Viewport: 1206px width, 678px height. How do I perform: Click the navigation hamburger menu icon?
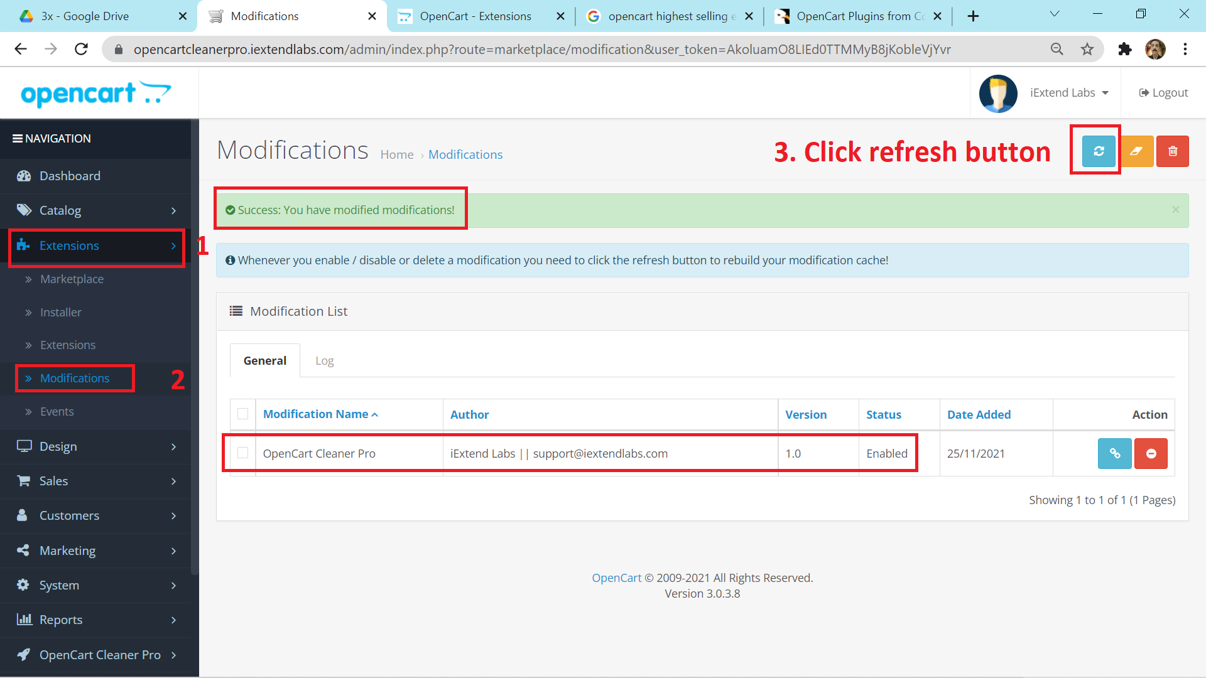click(18, 138)
